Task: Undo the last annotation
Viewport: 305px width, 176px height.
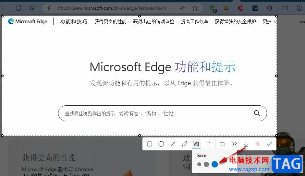Action: pos(223,144)
